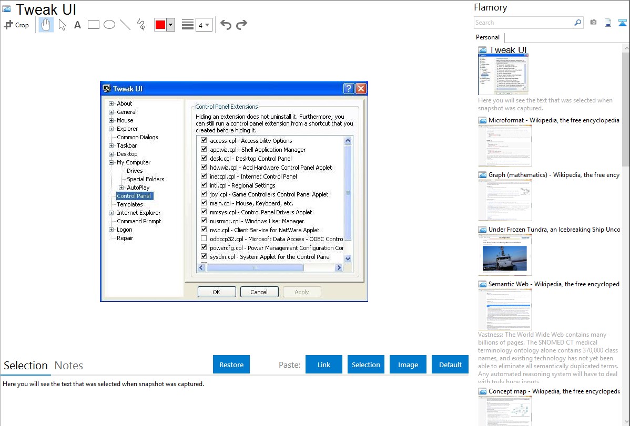Expand the Explorer tree node
Viewport: 630px width, 426px height.
pyautogui.click(x=111, y=129)
